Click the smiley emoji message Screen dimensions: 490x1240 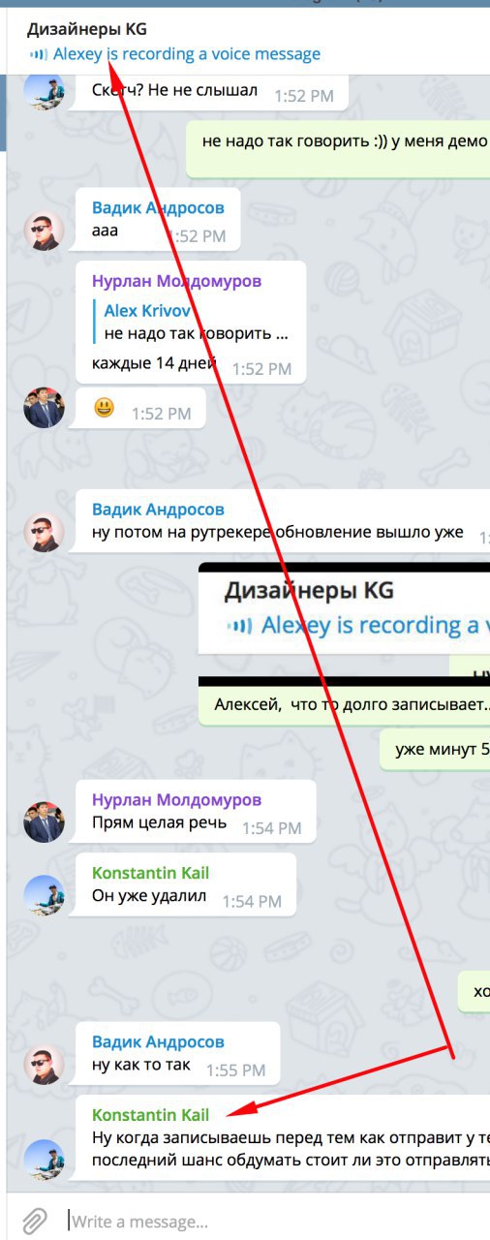(105, 408)
